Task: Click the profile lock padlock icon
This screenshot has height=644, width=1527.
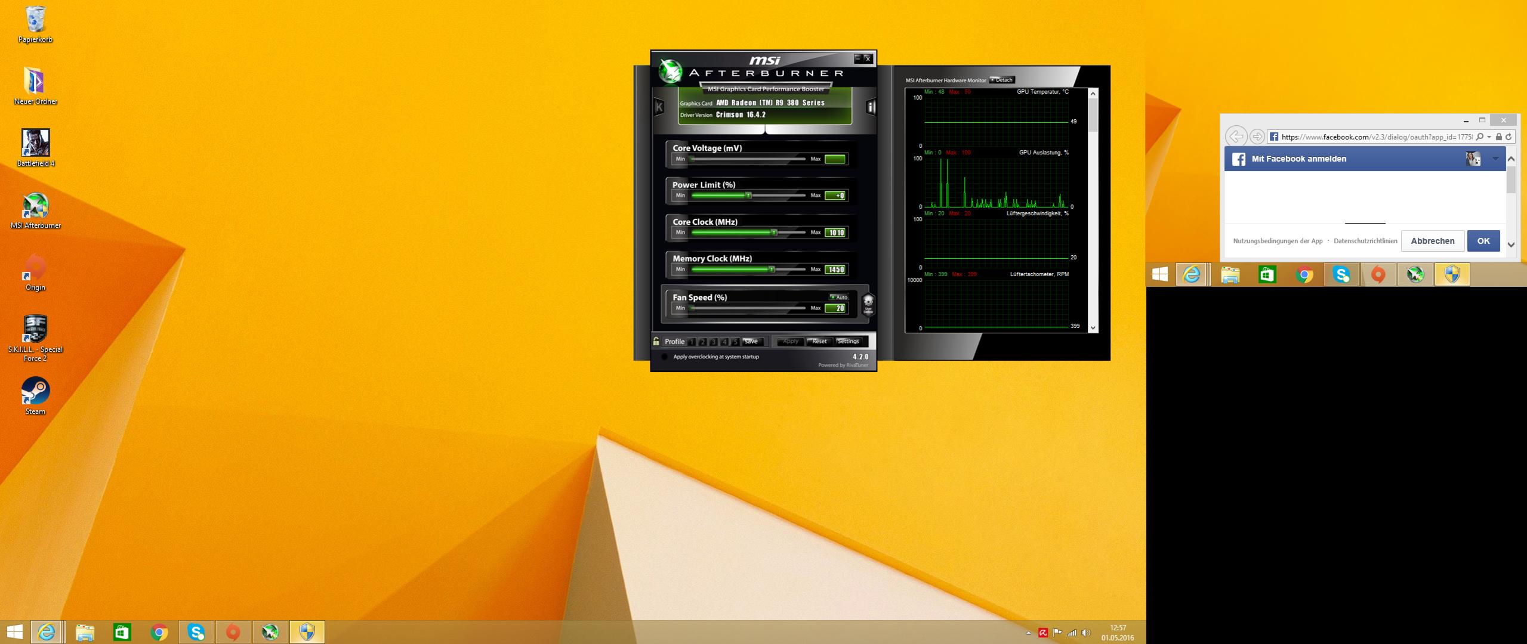Action: [656, 342]
